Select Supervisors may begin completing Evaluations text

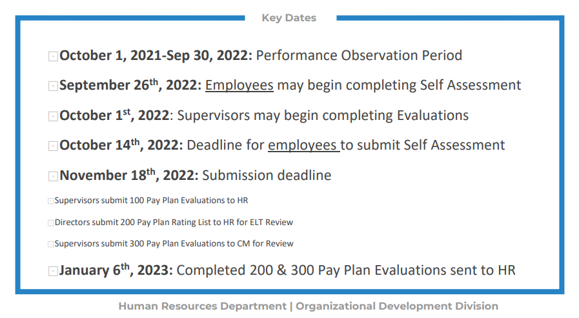(x=323, y=115)
